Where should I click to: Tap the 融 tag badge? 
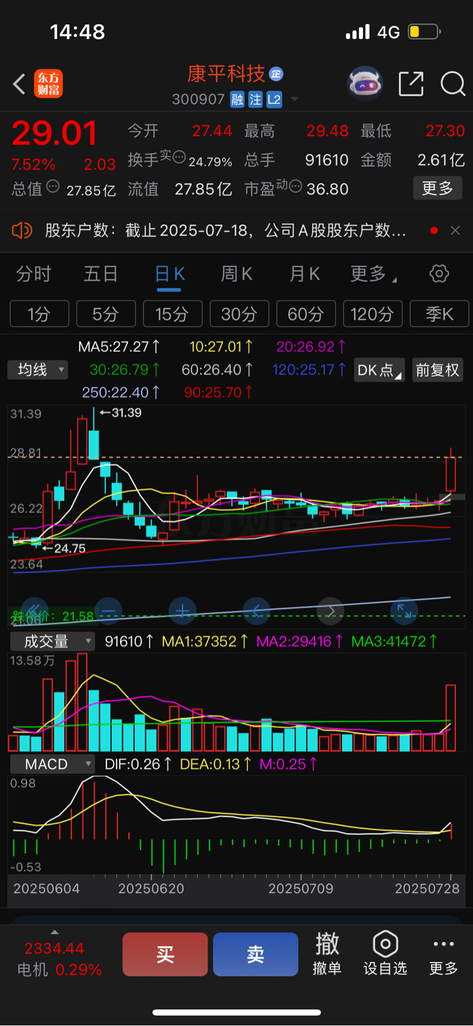pos(237,99)
